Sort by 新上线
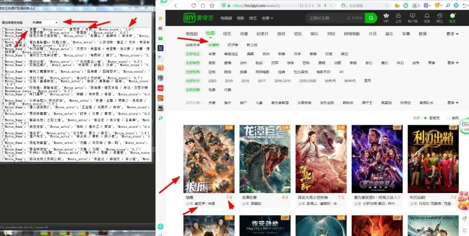This screenshot has height=236, width=469. point(252,45)
